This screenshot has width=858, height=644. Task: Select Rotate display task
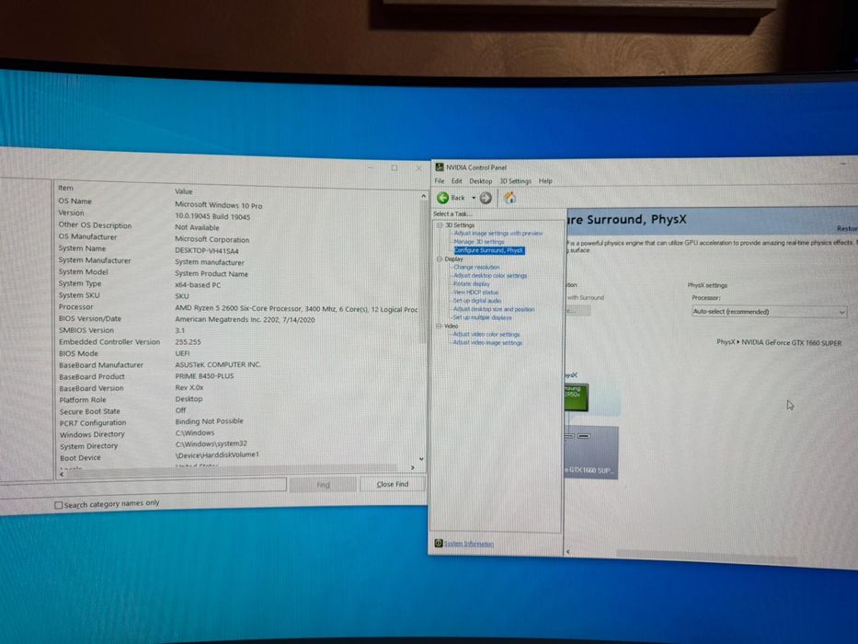(471, 283)
